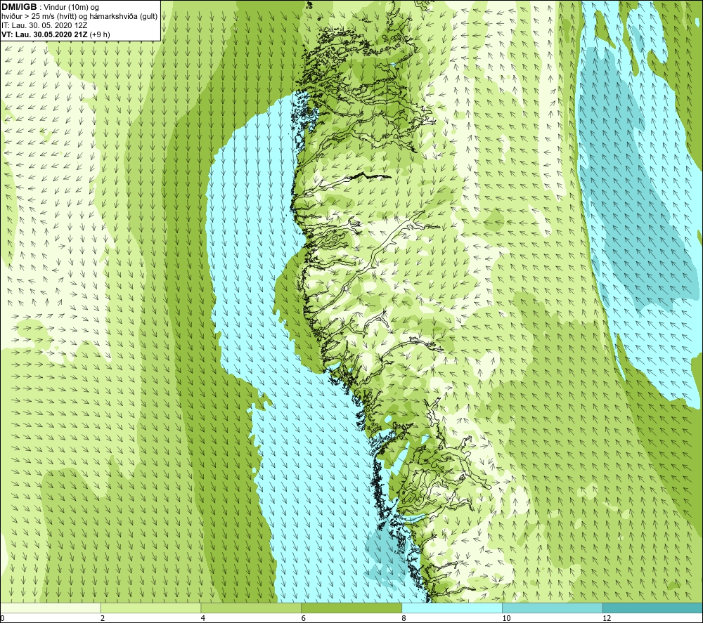Click the 'Vindur (10m) og' label
The height and width of the screenshot is (623, 703).
(x=71, y=8)
